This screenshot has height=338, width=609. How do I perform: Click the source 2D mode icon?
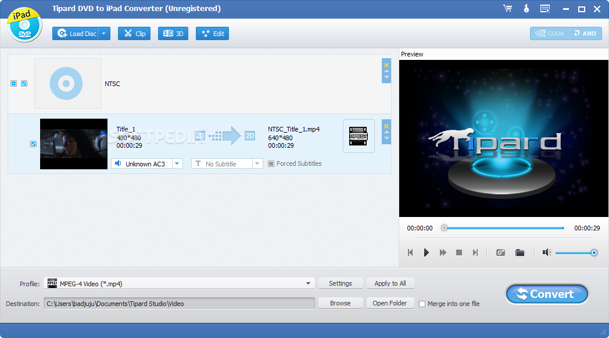(200, 136)
